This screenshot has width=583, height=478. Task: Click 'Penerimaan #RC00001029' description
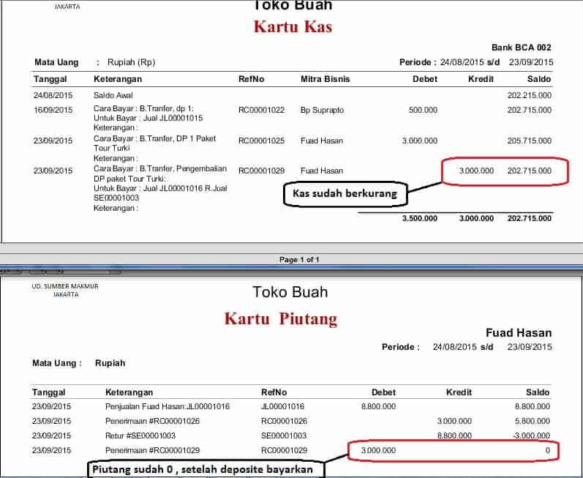coord(152,450)
